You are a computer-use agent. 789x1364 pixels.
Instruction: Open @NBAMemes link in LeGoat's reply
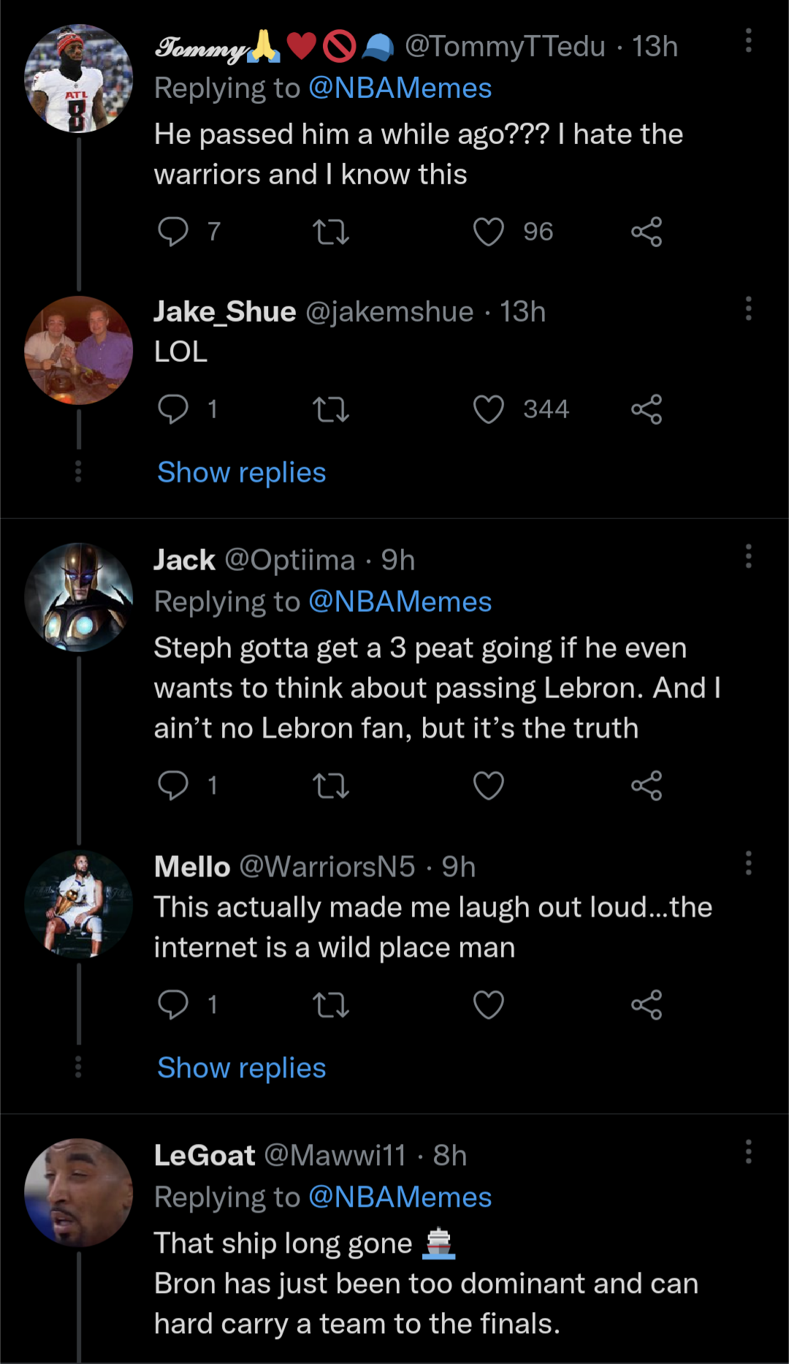400,1197
